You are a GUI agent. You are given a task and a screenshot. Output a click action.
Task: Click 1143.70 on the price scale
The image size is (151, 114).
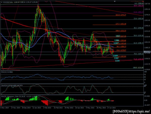147,64
